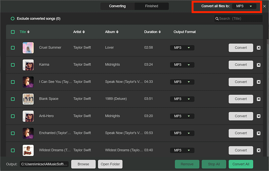
Task: Click the Open Folder button
Action: pos(110,164)
